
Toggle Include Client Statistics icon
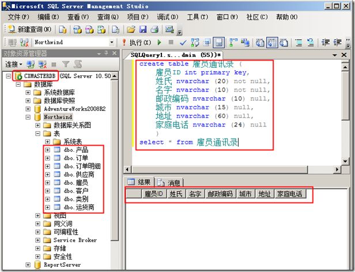point(245,43)
